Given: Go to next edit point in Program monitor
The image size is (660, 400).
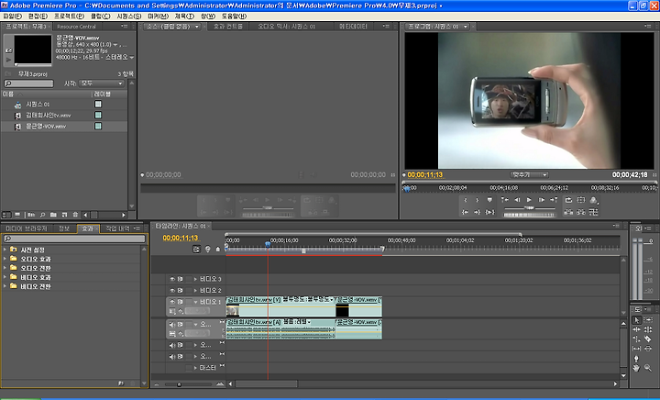Looking at the screenshot, I should (x=554, y=200).
